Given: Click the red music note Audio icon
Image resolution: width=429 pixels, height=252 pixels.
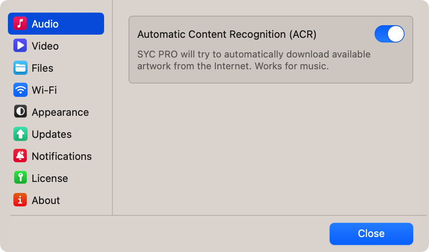Looking at the screenshot, I should (x=20, y=24).
